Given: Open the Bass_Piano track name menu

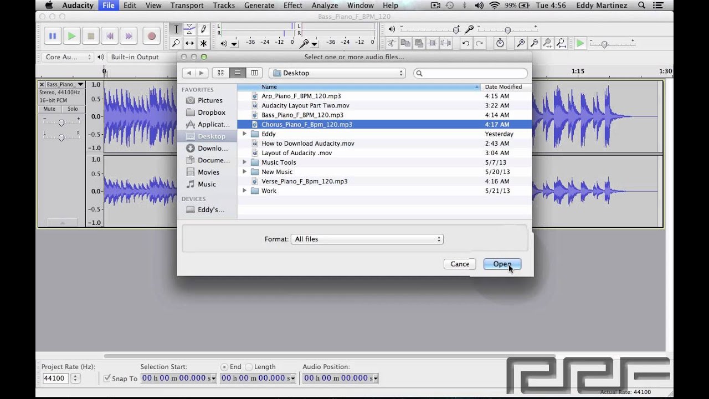Looking at the screenshot, I should (65, 84).
